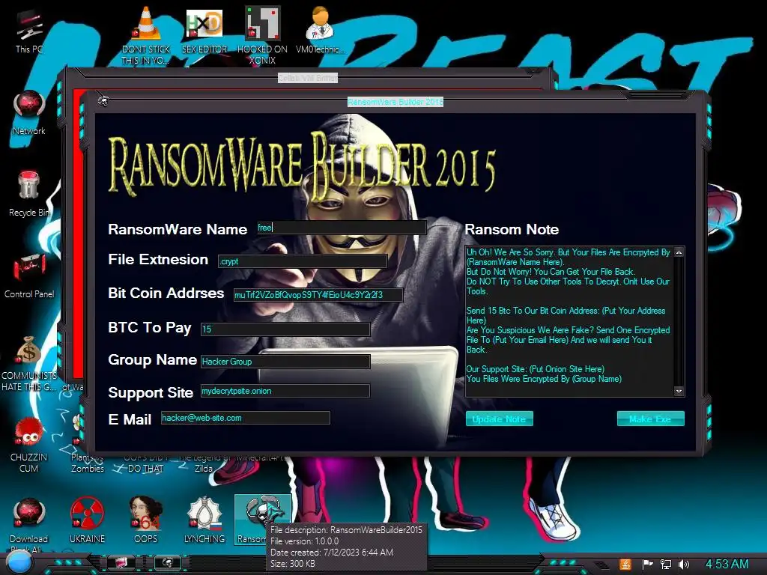Open the skull taskbar application button
The height and width of the screenshot is (575, 767).
tap(168, 563)
